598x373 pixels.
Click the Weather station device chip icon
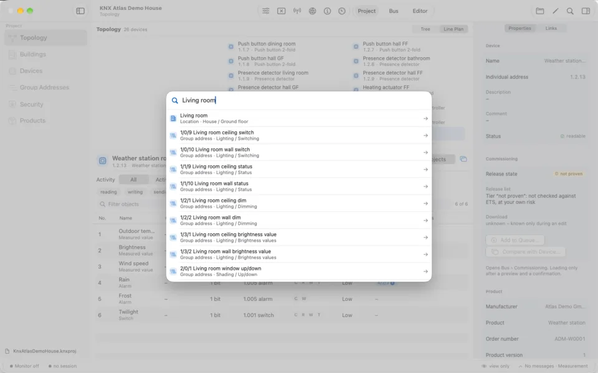(103, 160)
